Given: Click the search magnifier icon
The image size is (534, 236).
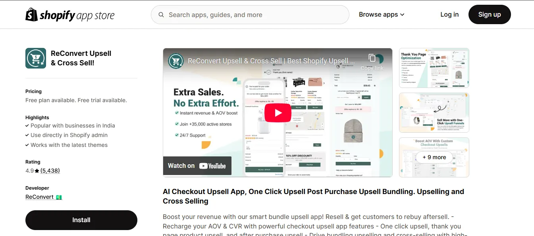Looking at the screenshot, I should [x=161, y=15].
